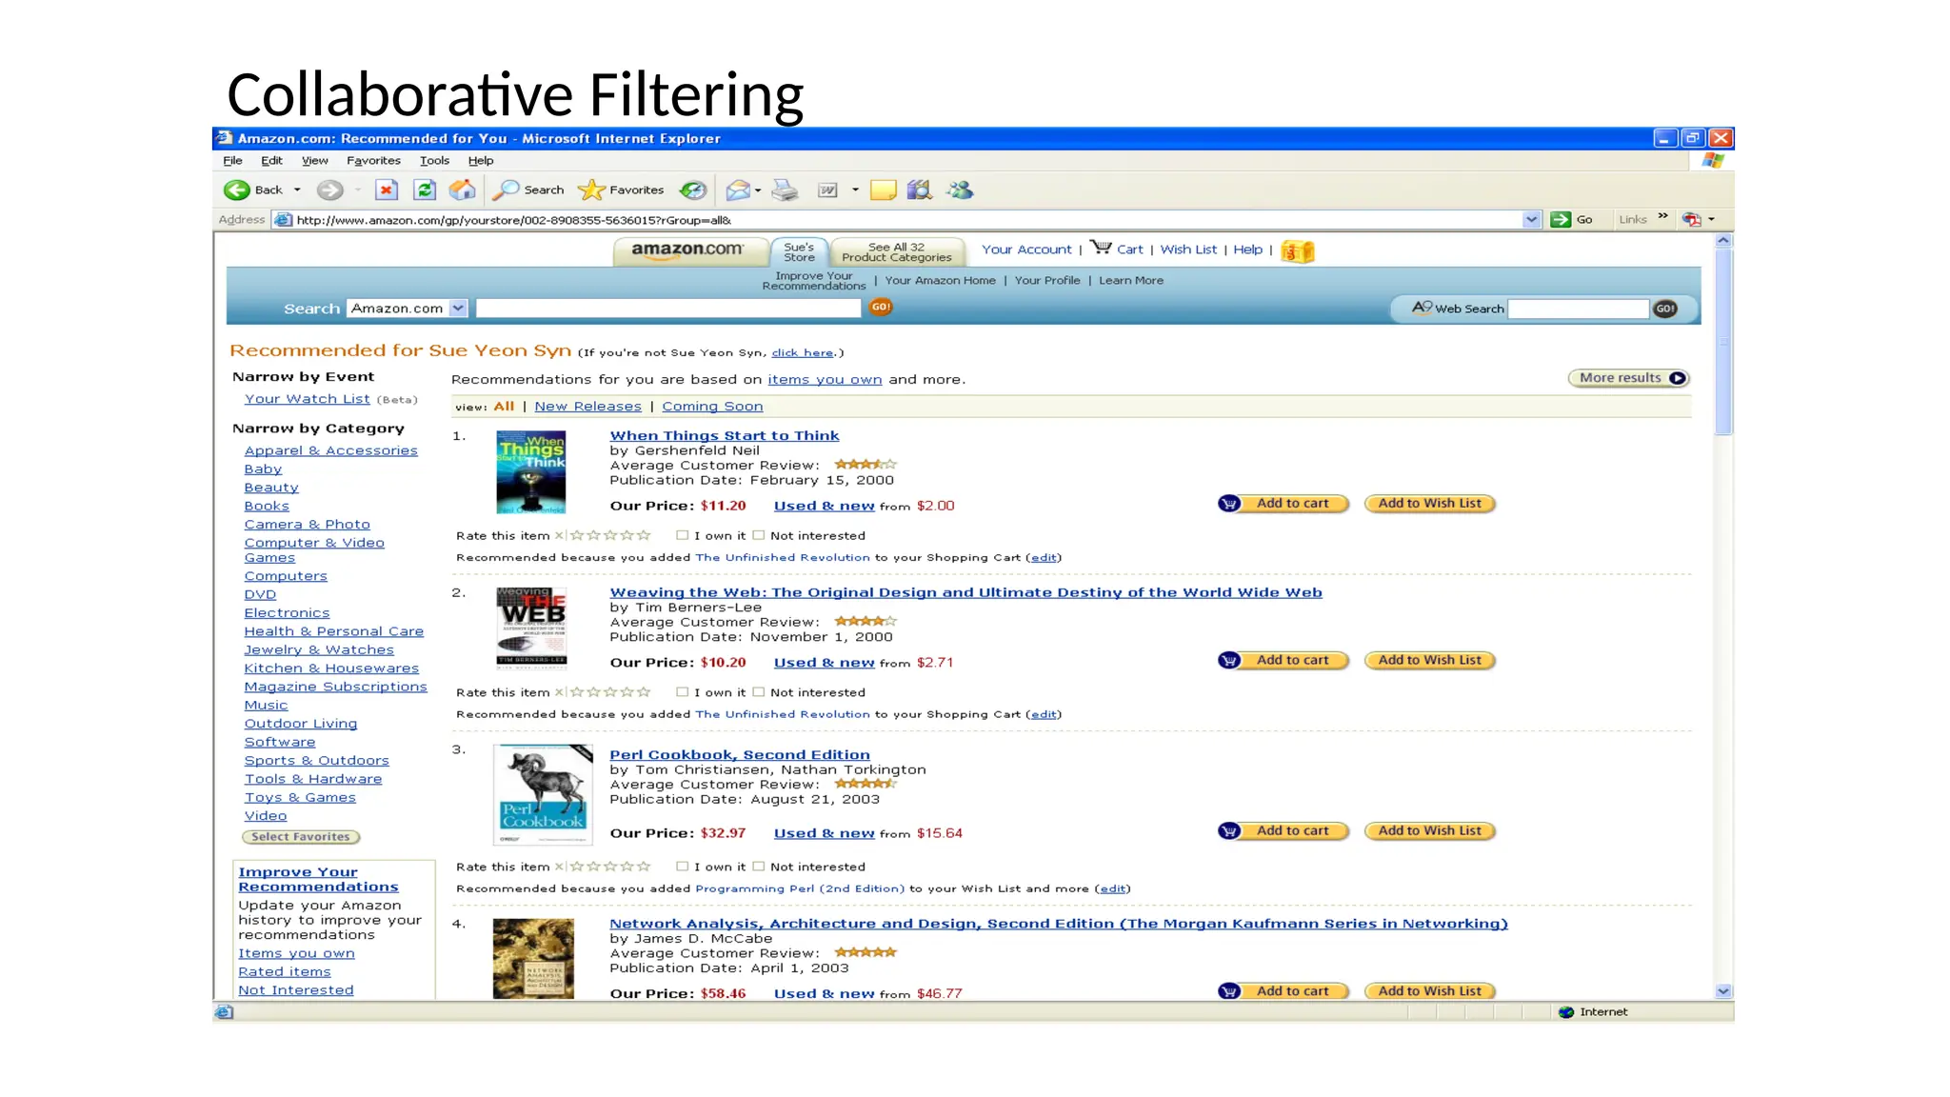Click the Research book icon
The height and width of the screenshot is (1097, 1950).
point(920,190)
